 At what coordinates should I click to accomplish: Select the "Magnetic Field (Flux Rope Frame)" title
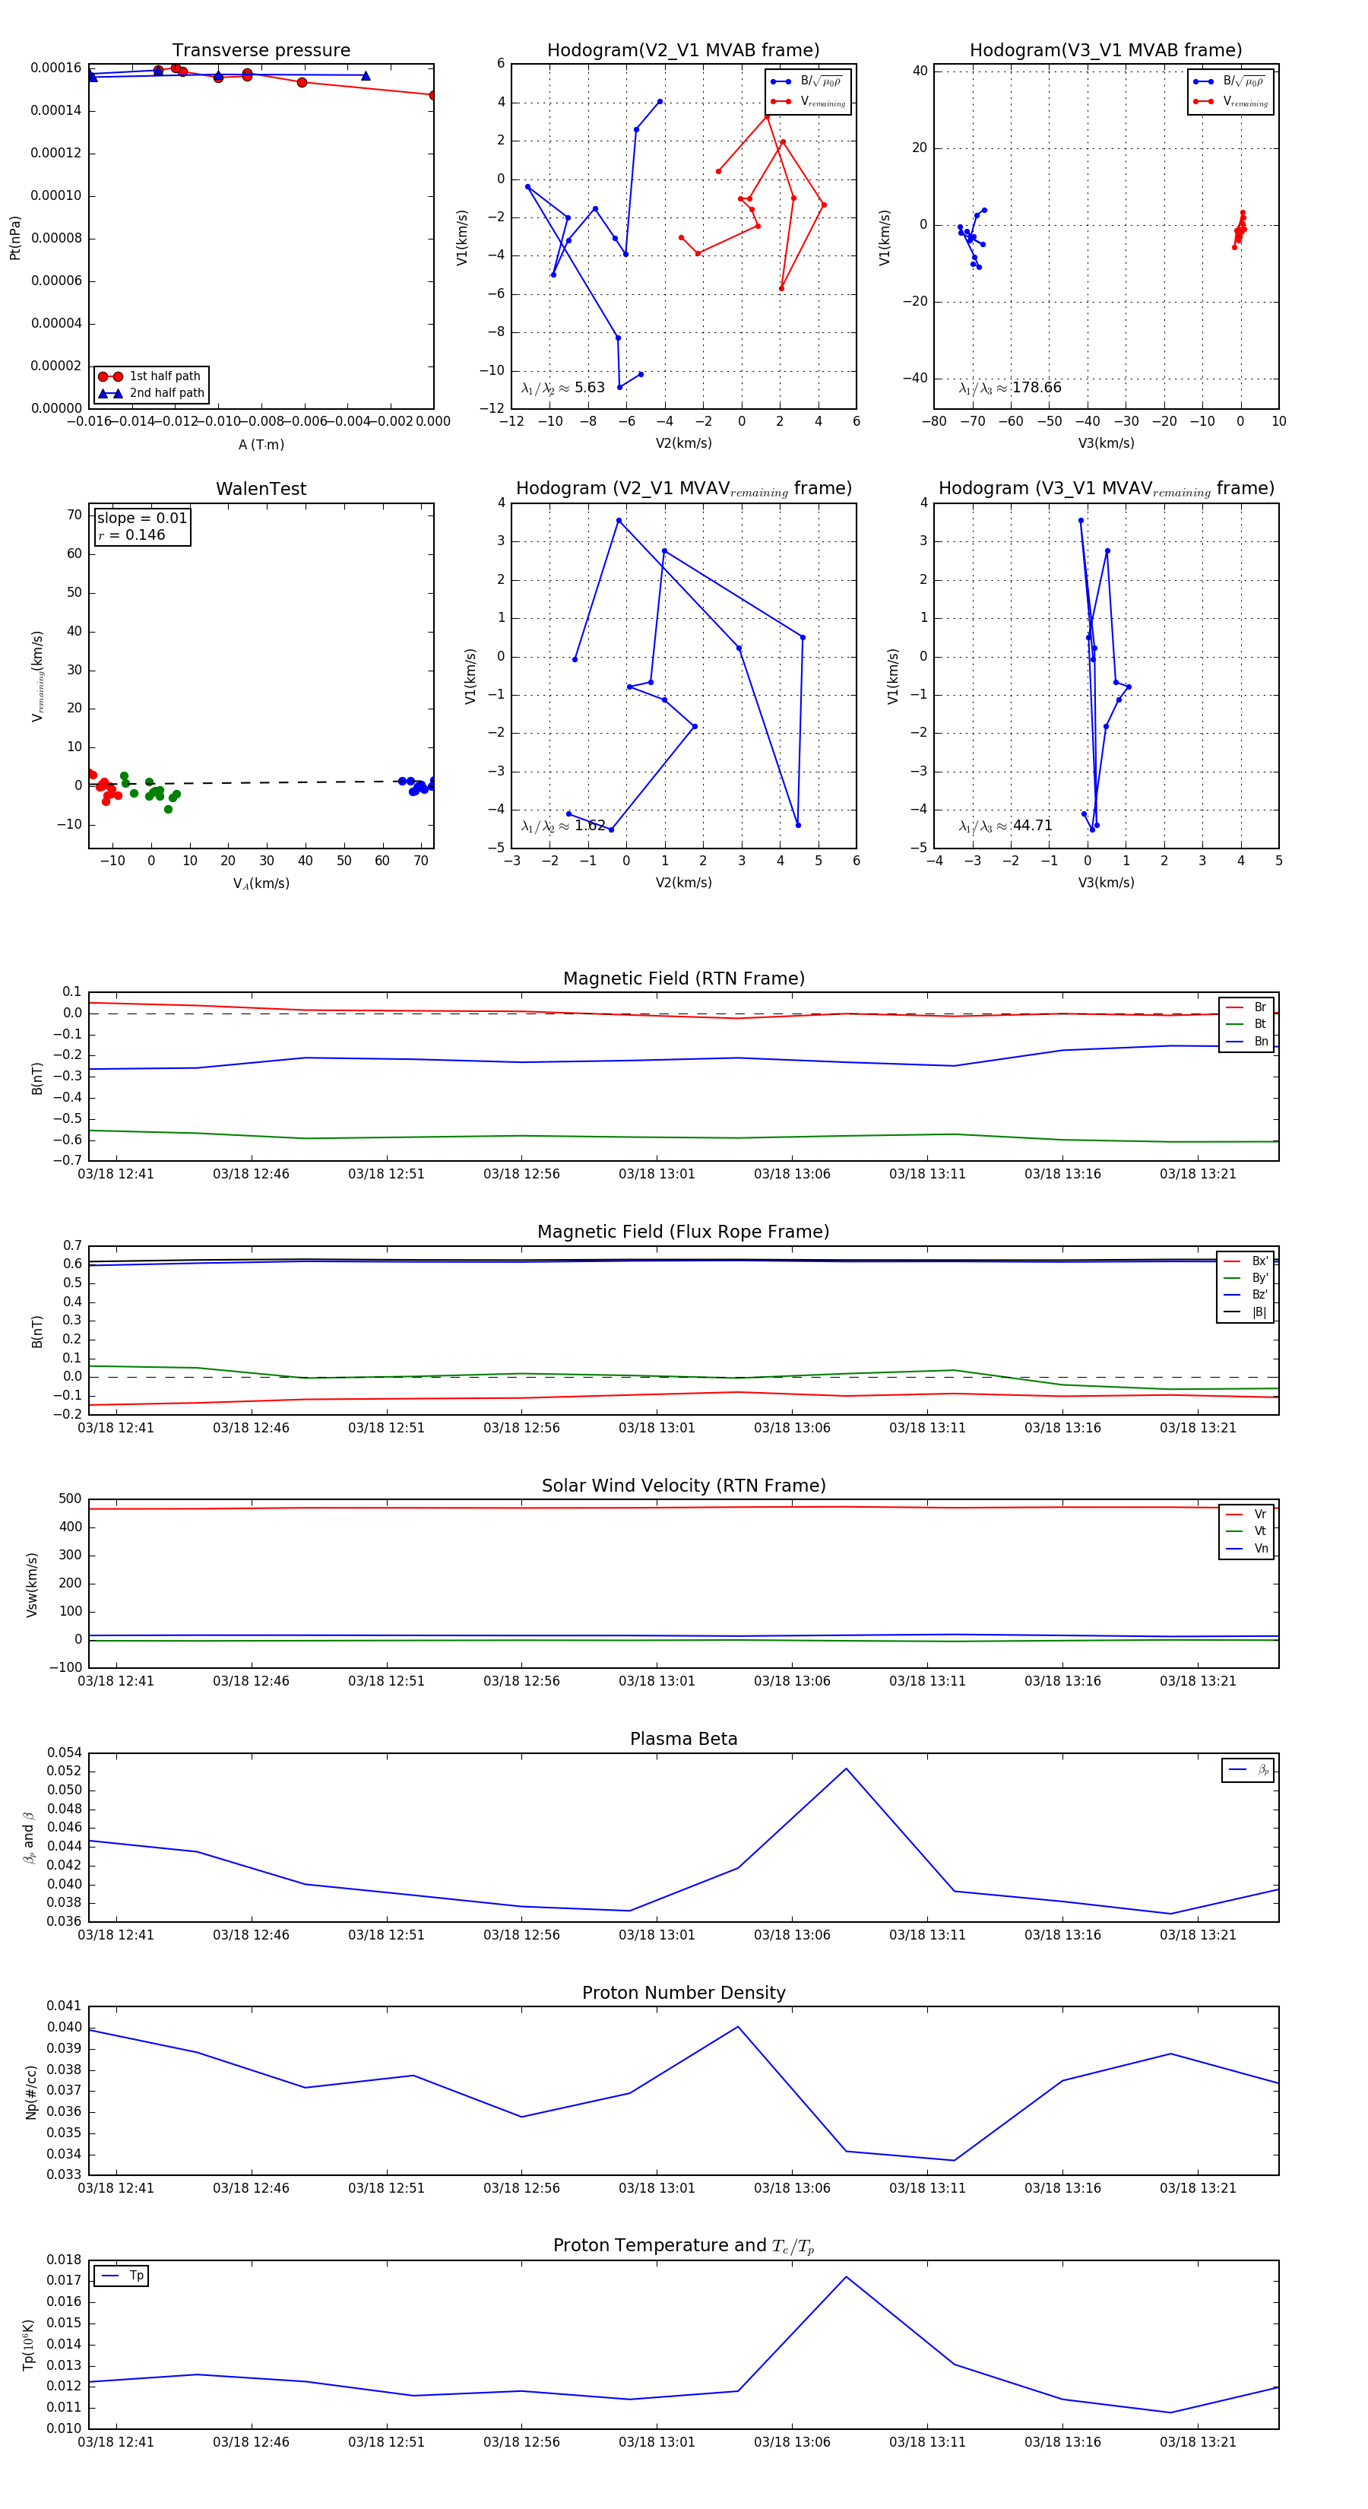[683, 1232]
